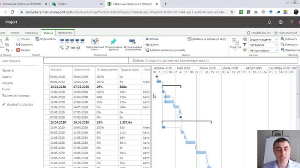The image size is (300, 168).
Task: Click the Gantt chart vertical scrollbar
Action: click(x=298, y=93)
